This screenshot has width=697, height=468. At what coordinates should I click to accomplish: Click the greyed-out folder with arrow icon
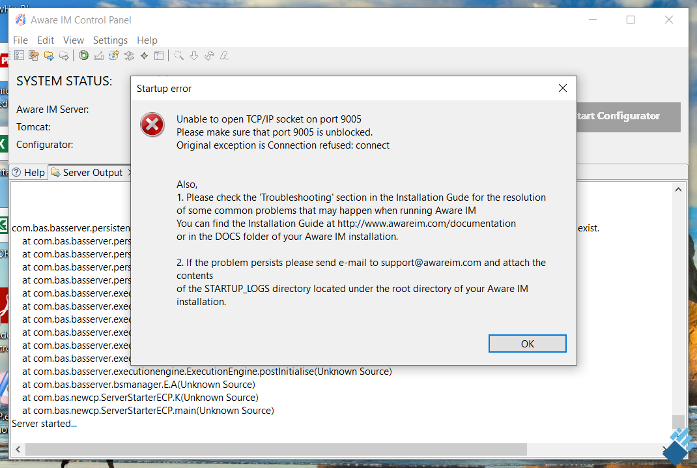click(64, 55)
